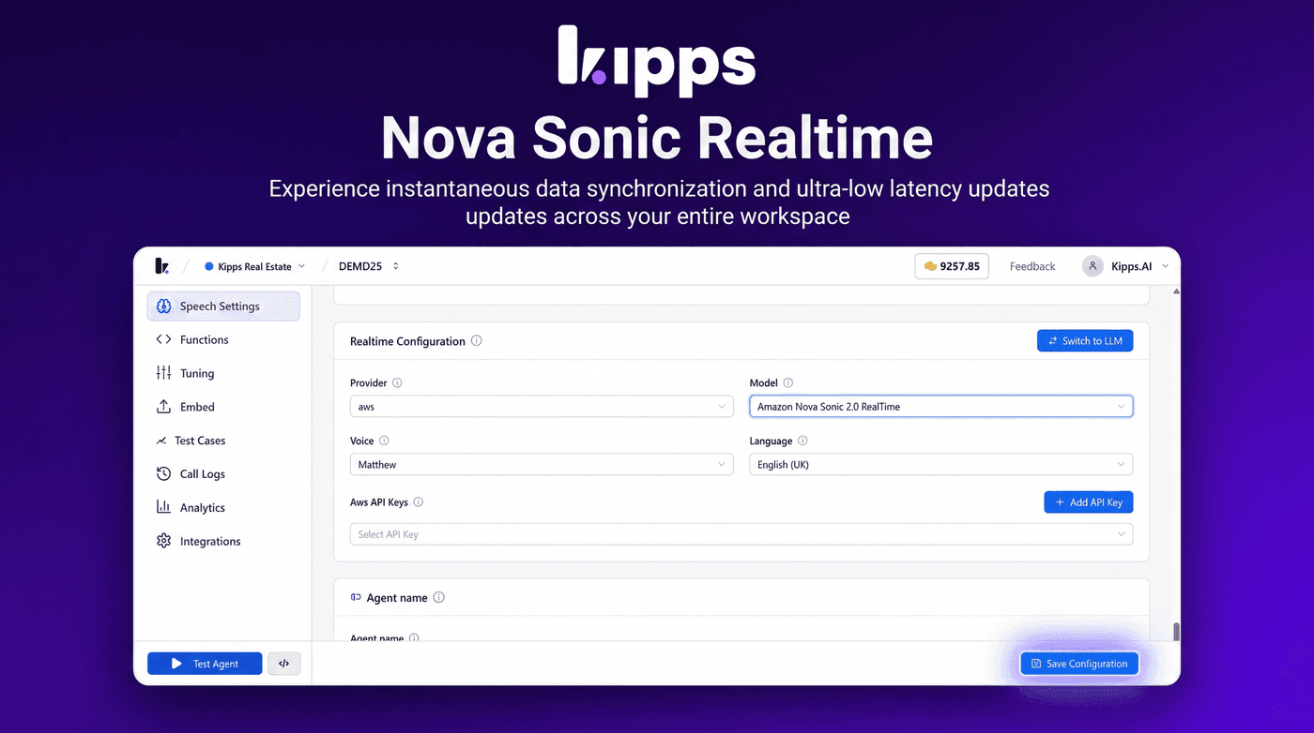Click the info icon next to Model
Image resolution: width=1314 pixels, height=733 pixels.
coord(788,382)
